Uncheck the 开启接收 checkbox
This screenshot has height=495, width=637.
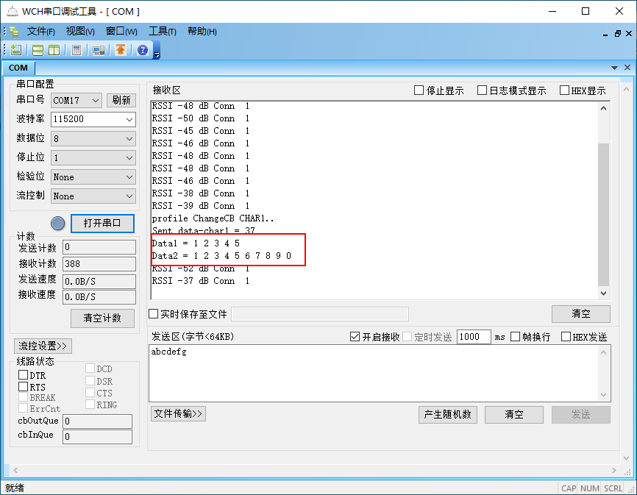pyautogui.click(x=355, y=337)
